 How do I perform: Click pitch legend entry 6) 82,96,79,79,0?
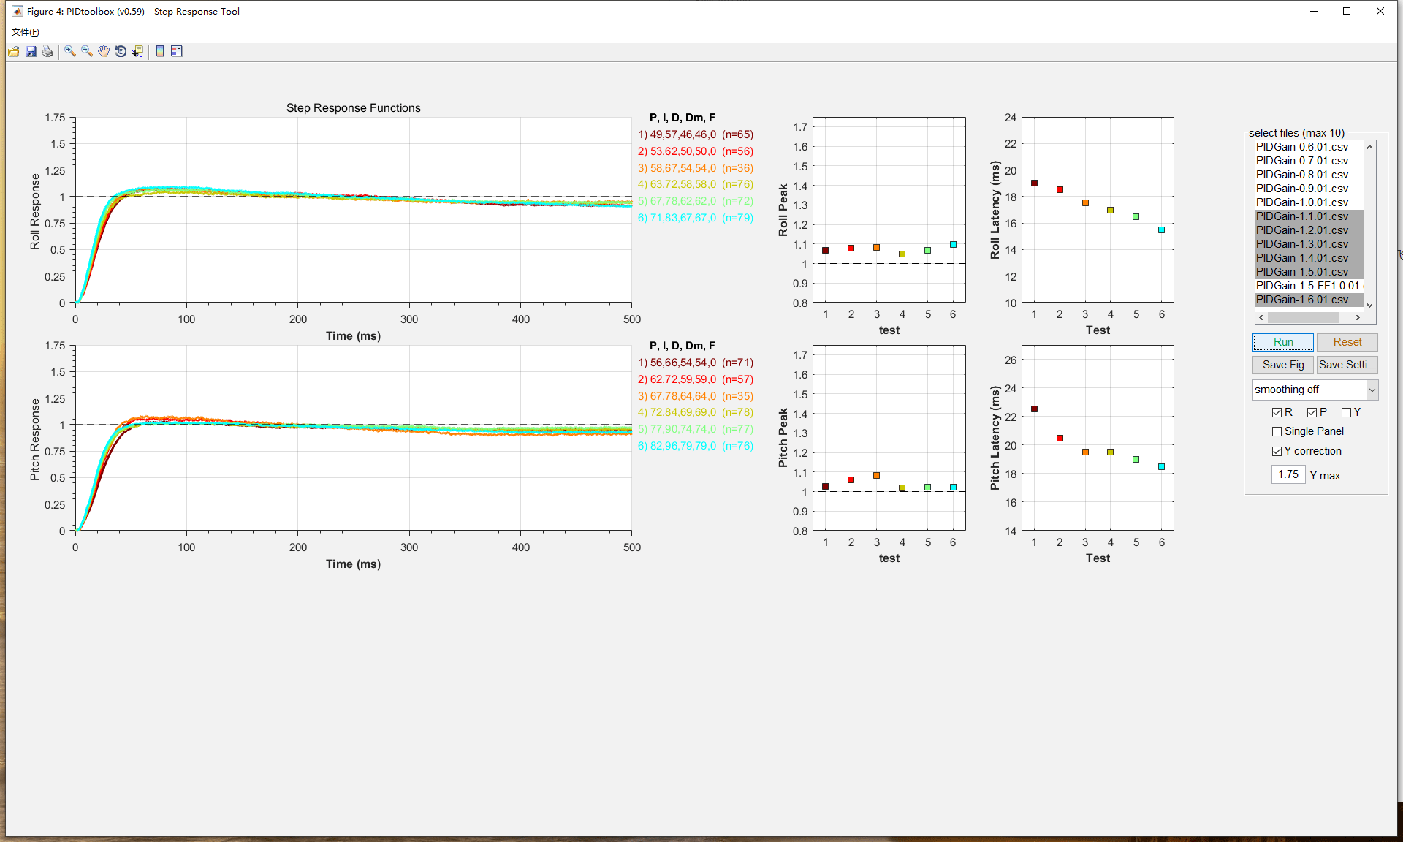click(x=696, y=446)
